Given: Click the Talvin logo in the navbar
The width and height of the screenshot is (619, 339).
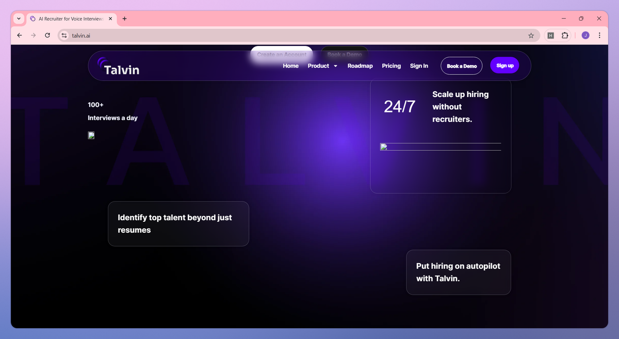Looking at the screenshot, I should (118, 66).
